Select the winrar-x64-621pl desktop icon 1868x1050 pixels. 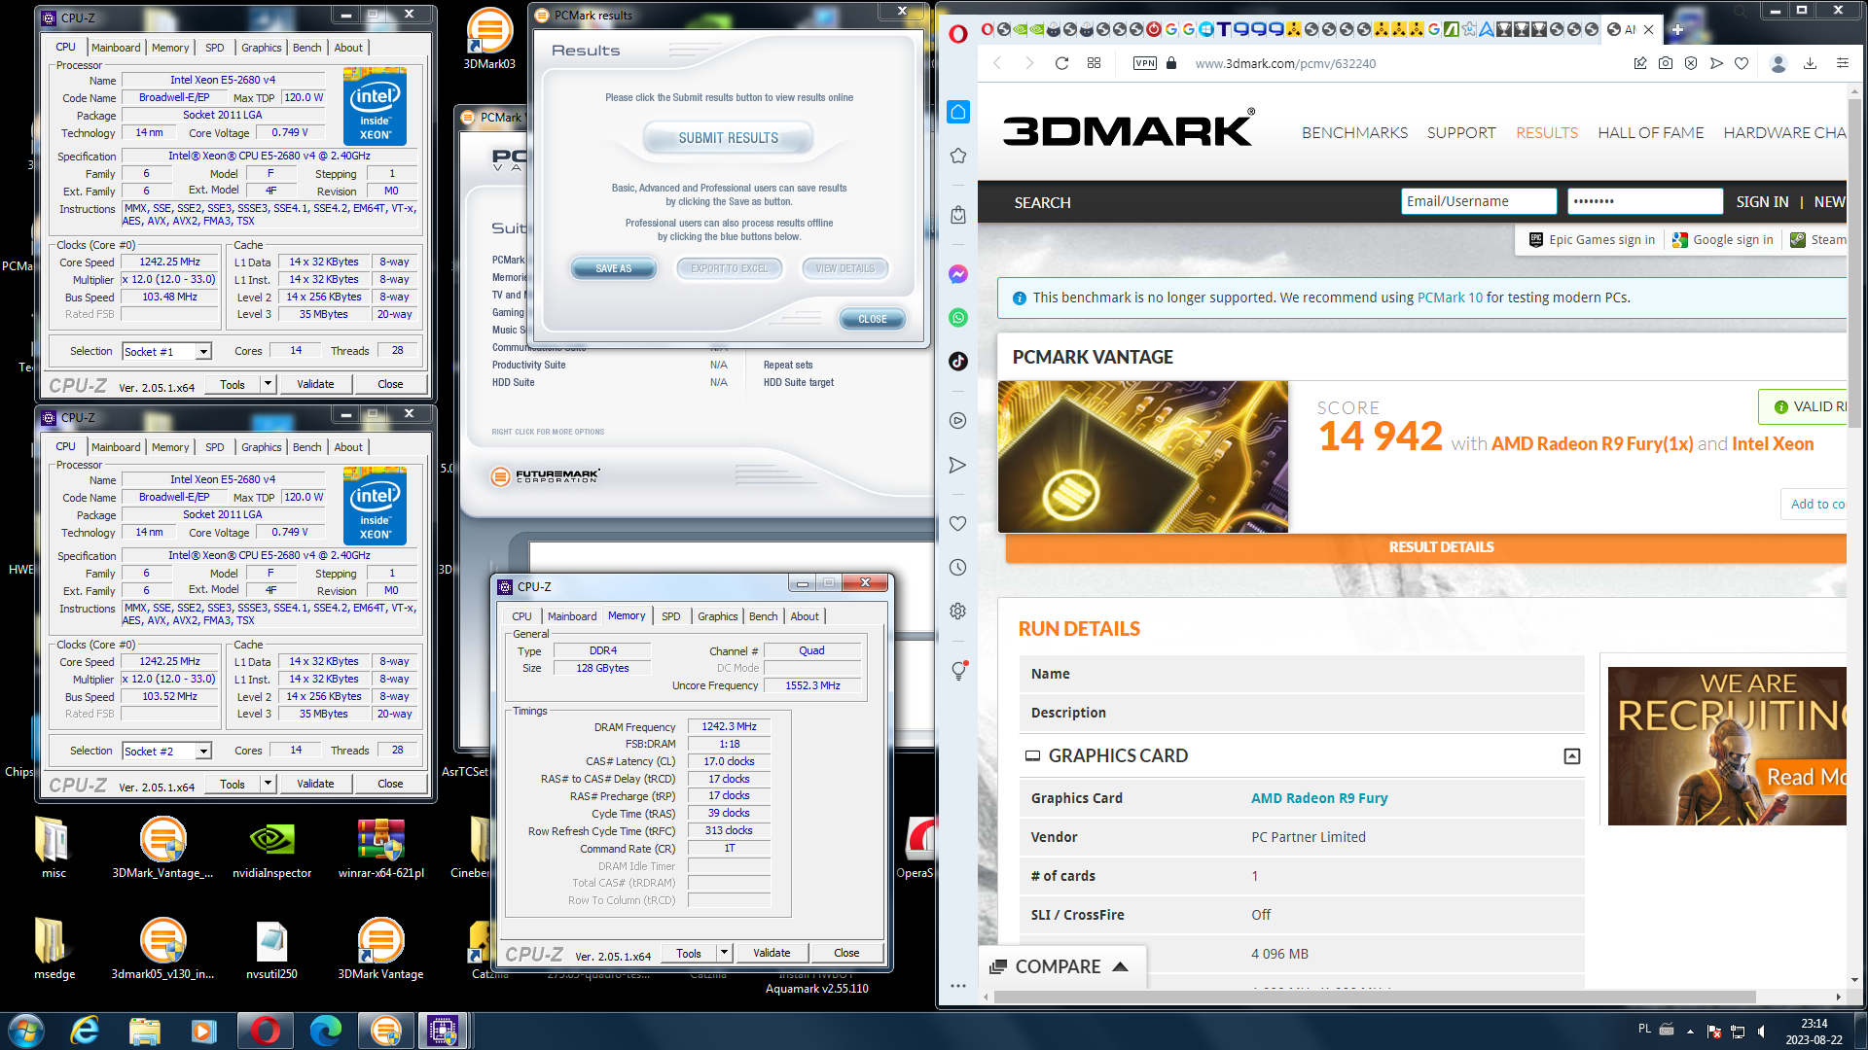click(x=380, y=848)
